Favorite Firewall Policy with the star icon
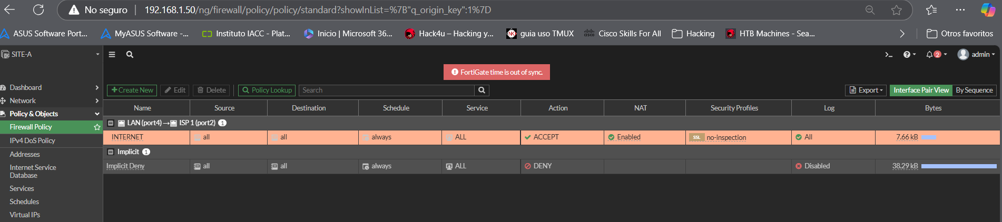The height and width of the screenshot is (222, 1002). click(97, 127)
